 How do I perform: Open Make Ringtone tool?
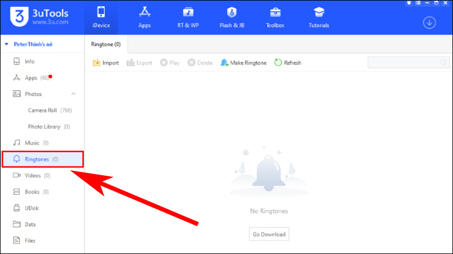point(243,63)
